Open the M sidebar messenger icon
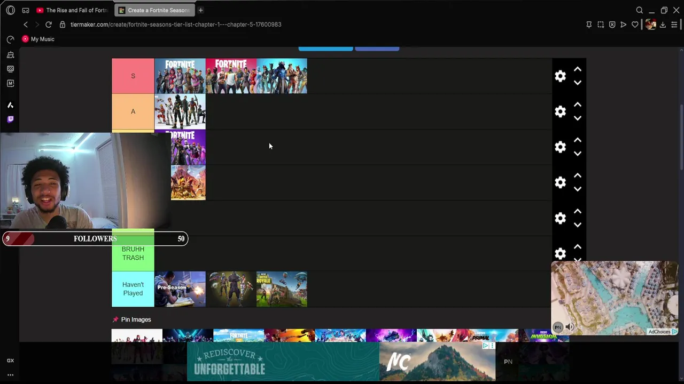684x384 pixels. (x=10, y=83)
